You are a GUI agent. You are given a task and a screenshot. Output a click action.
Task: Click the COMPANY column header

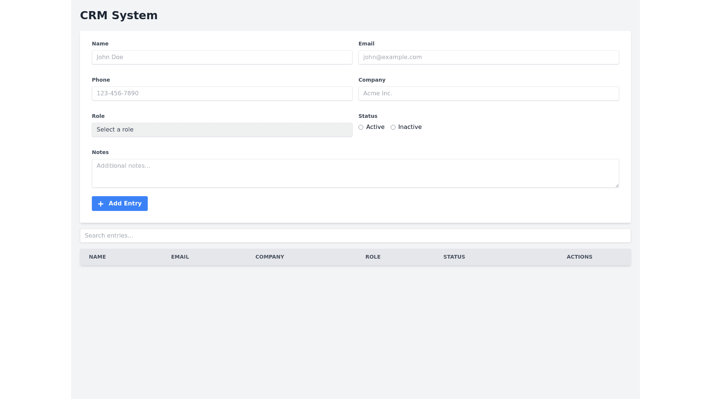270,257
